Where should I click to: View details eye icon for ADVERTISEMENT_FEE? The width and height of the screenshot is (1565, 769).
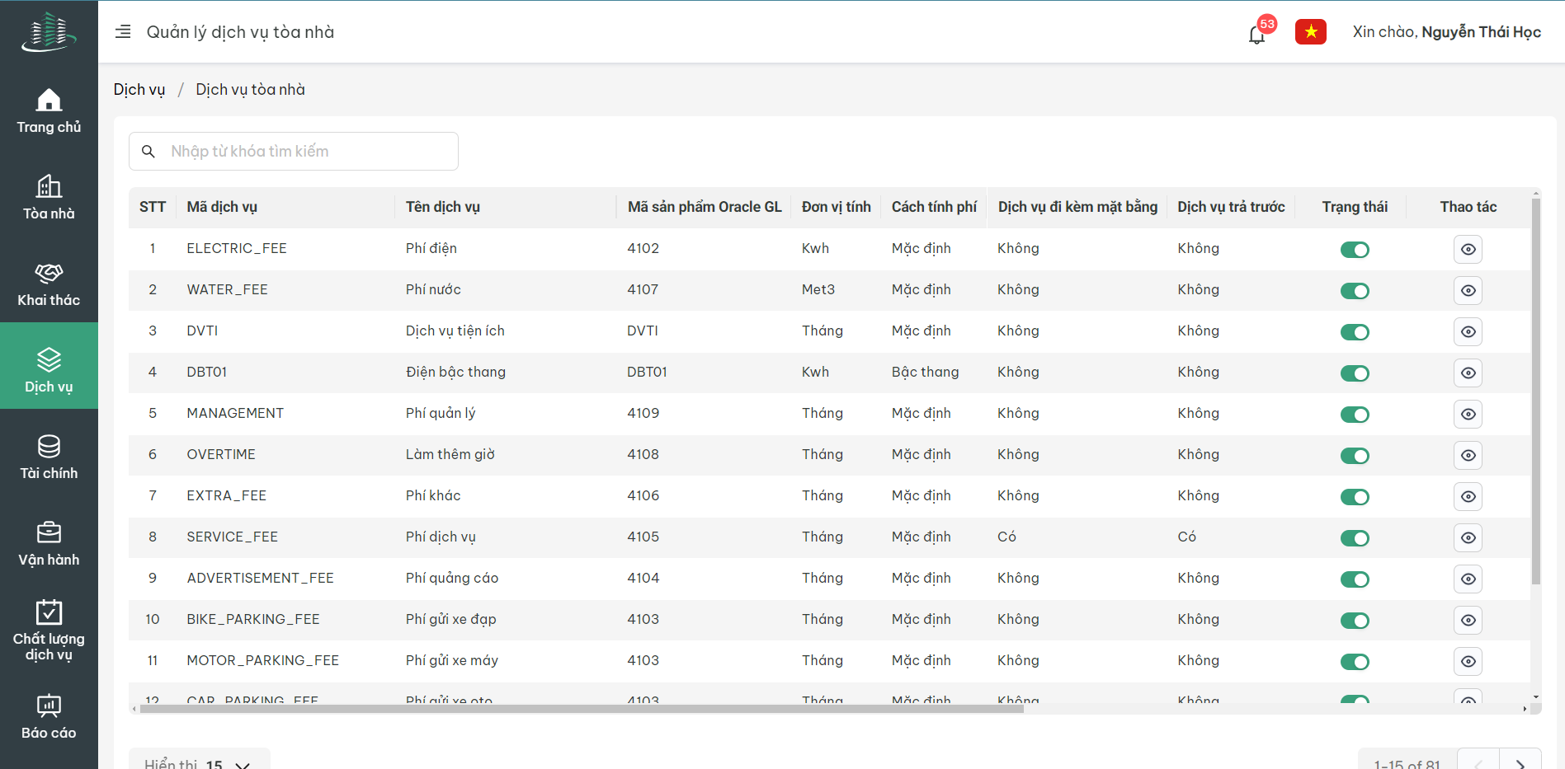tap(1468, 579)
